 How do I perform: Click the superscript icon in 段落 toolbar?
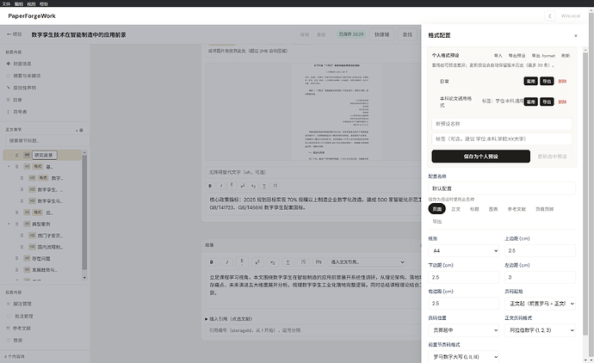257,262
